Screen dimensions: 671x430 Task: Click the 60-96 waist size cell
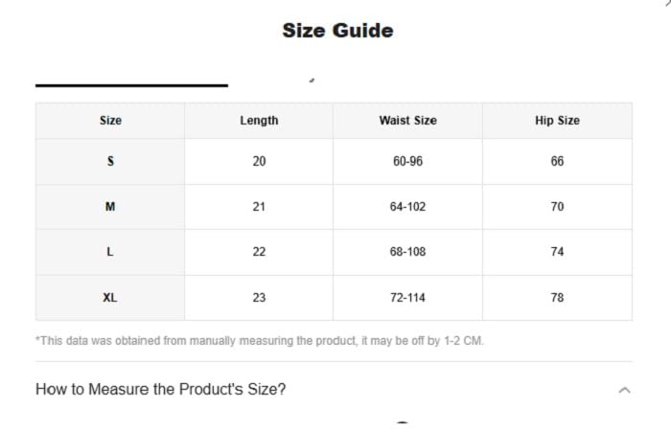[407, 161]
